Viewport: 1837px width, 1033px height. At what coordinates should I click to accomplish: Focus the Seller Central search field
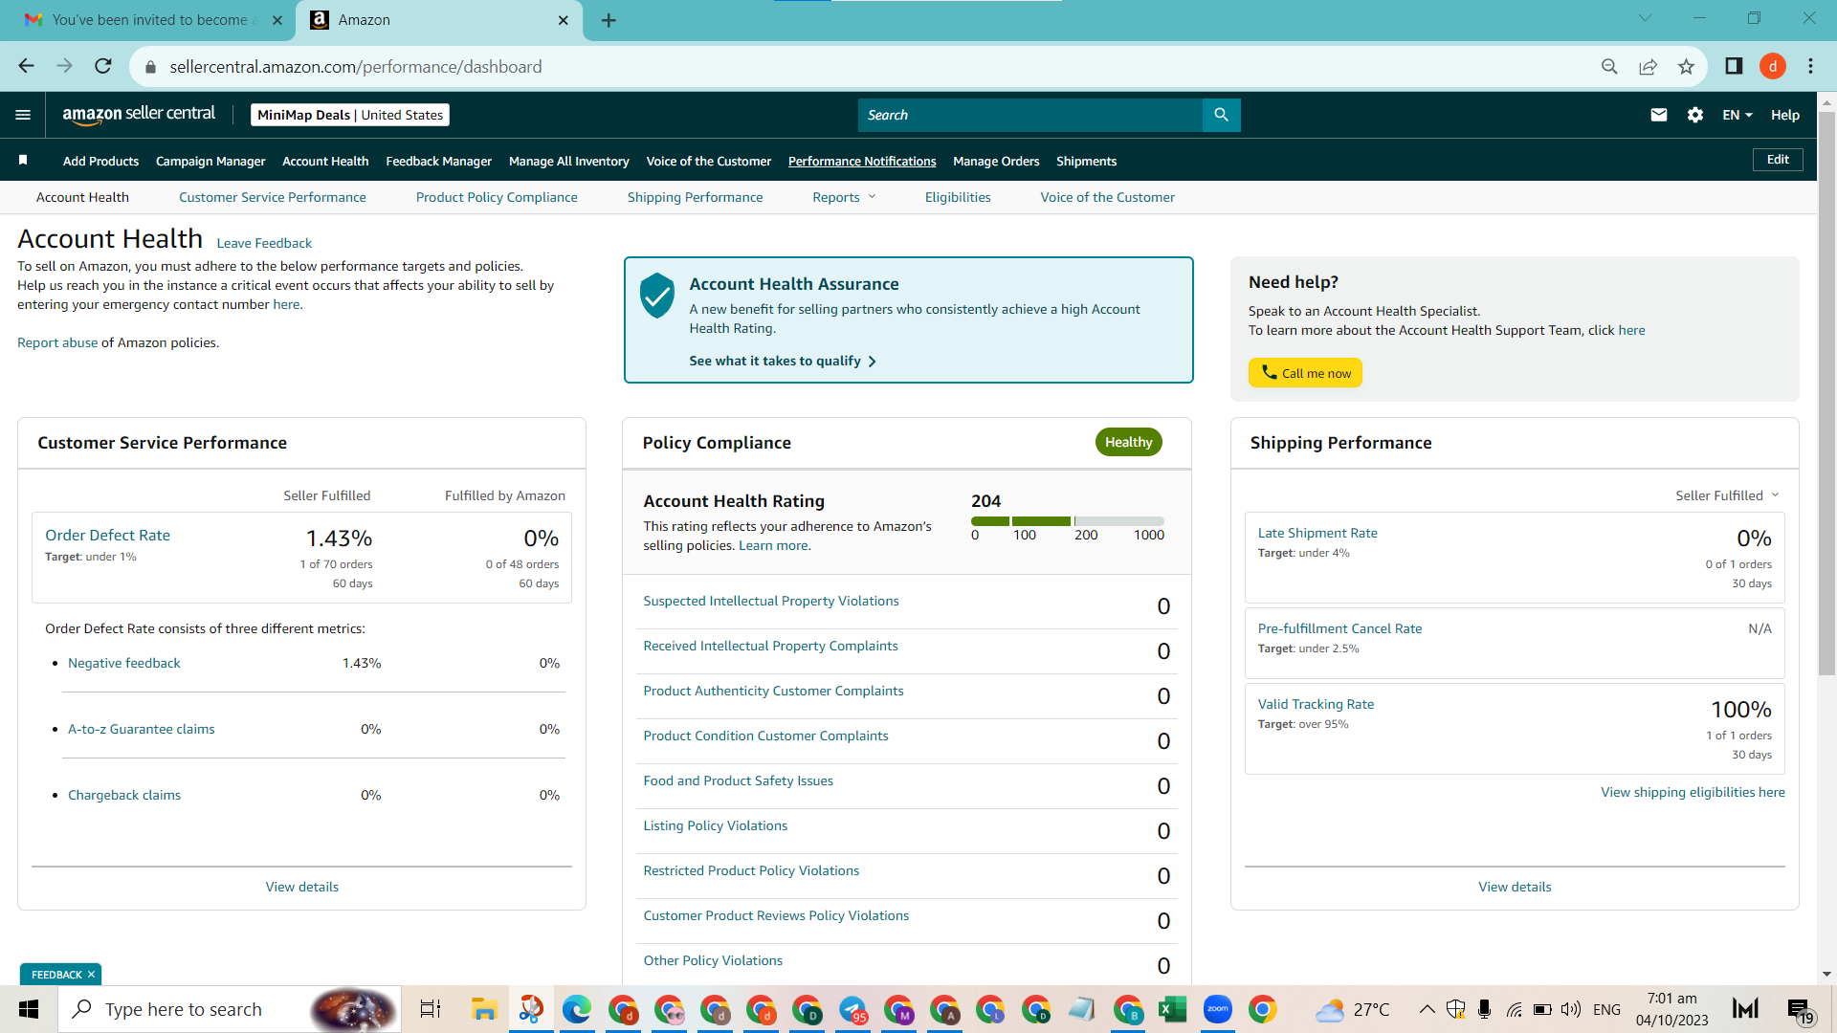point(1030,115)
